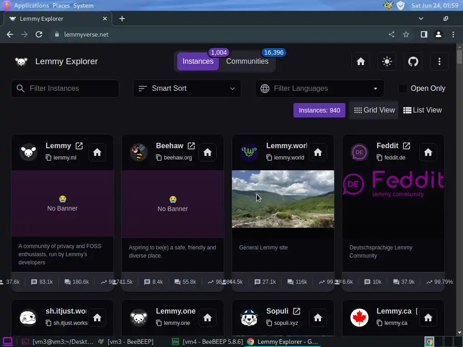
Task: Set sh.itjust.works as home instance
Action: [x=97, y=318]
